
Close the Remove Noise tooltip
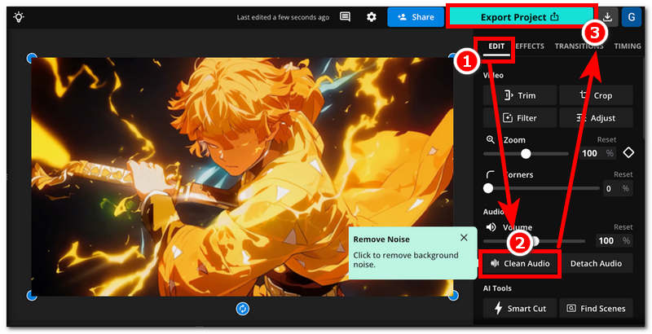click(464, 238)
